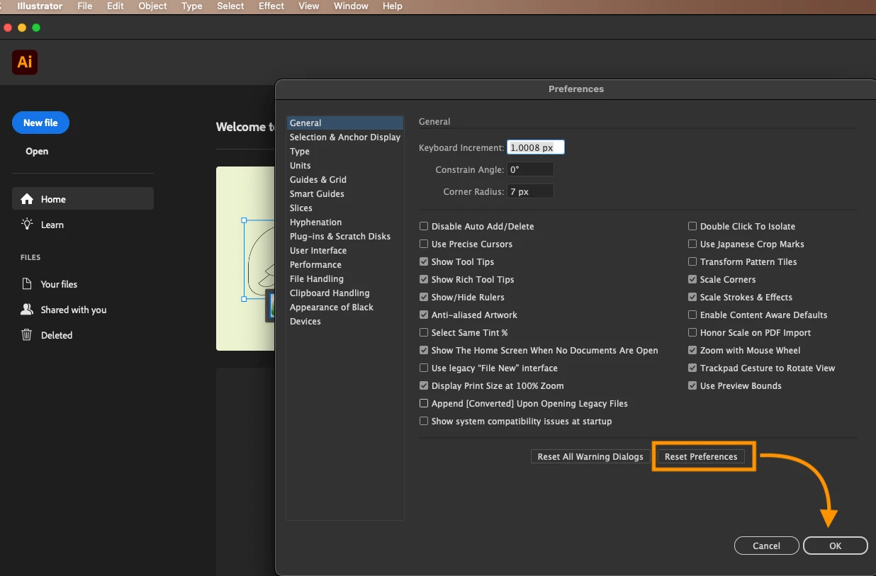Confirm preferences with OK button
Screen dimensions: 876x576
click(x=835, y=546)
